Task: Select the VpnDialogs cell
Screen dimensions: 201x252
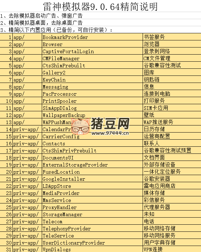Action: point(92,249)
